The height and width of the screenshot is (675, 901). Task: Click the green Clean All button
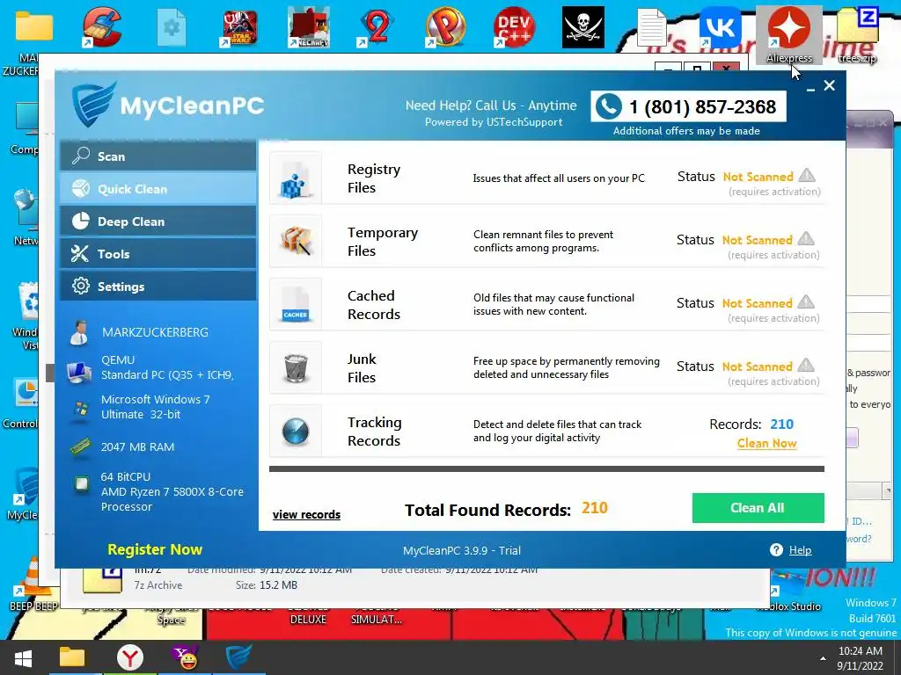[x=758, y=508]
